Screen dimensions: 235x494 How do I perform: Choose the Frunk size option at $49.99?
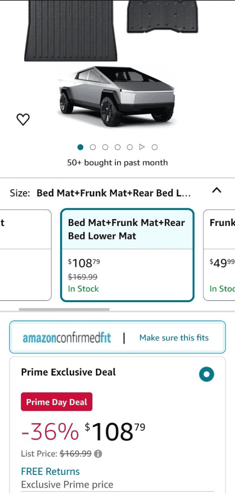click(x=219, y=255)
